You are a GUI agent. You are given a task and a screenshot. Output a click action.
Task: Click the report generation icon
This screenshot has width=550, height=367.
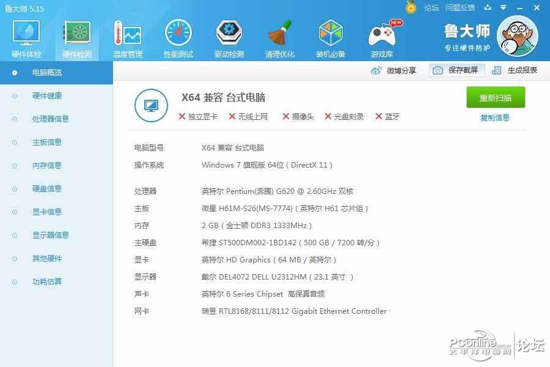[496, 70]
